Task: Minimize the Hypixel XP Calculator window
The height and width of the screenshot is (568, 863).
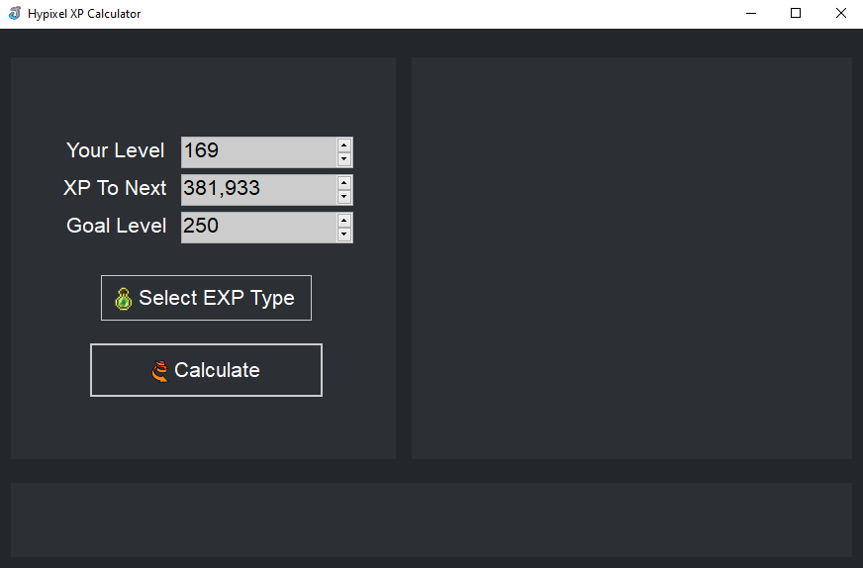Action: point(751,13)
